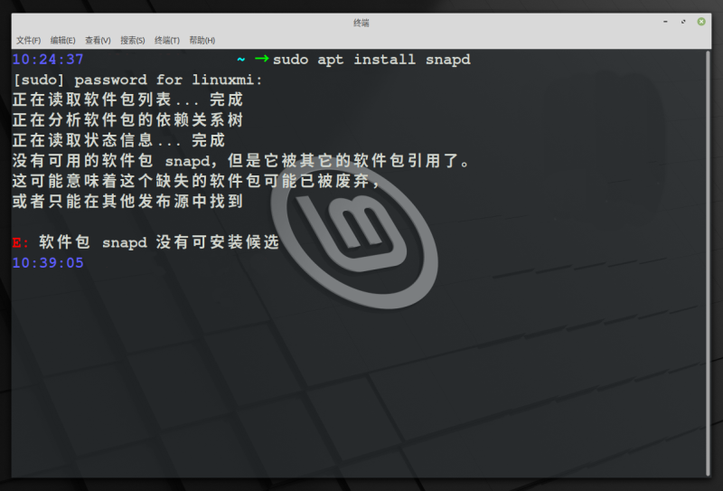Click the line 这可能意味着这个缺失的软件包
This screenshot has width=723, height=491.
coord(196,181)
